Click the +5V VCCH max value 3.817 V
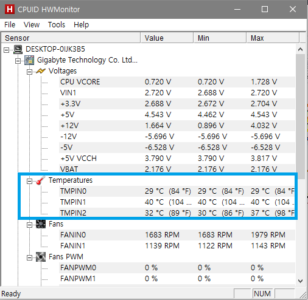 (x=264, y=159)
